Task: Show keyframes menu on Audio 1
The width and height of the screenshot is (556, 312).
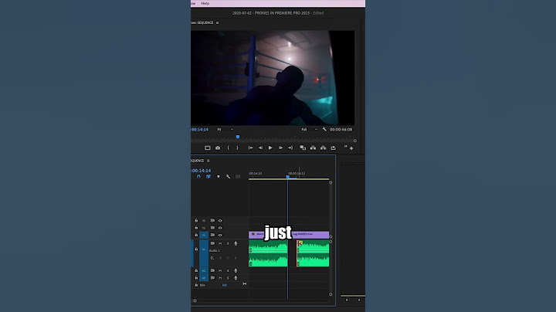Action: [212, 258]
